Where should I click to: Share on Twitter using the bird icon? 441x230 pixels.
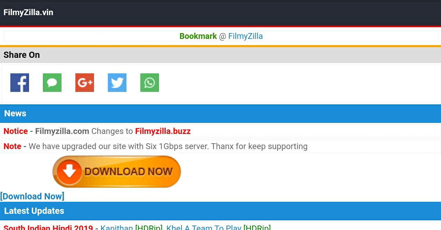pos(117,83)
